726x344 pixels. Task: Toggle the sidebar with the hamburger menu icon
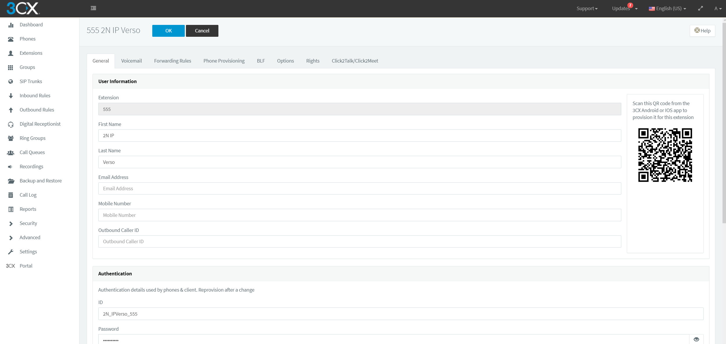tap(93, 8)
